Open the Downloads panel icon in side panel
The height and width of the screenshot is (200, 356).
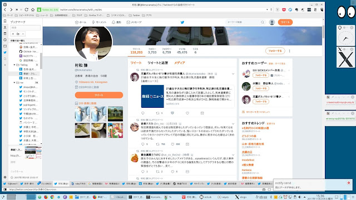5,27
